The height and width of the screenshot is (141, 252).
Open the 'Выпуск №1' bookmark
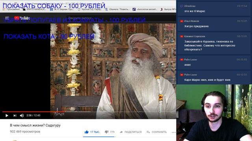(168, 9)
